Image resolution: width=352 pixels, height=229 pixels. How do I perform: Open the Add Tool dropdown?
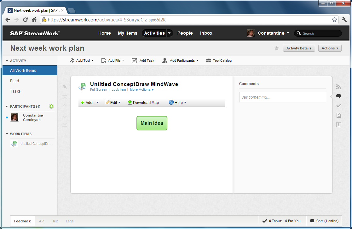(82, 60)
